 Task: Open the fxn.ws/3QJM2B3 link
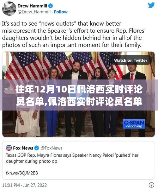22,173
